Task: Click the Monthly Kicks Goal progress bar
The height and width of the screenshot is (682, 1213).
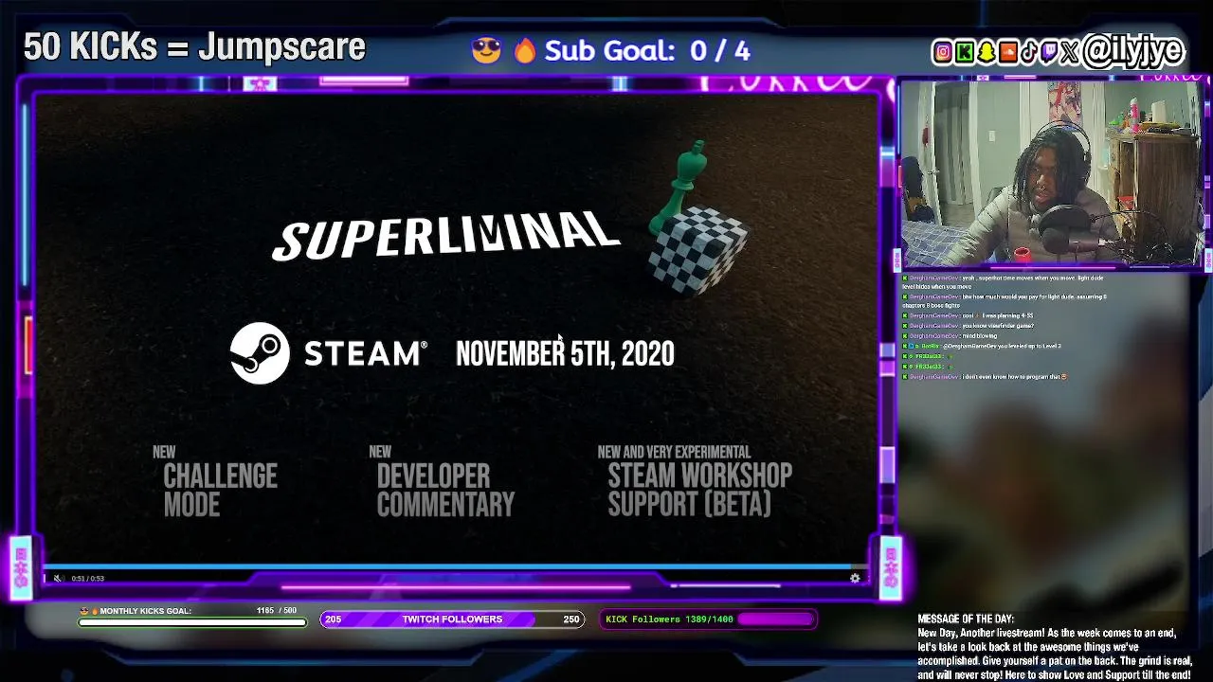Action: pyautogui.click(x=192, y=622)
